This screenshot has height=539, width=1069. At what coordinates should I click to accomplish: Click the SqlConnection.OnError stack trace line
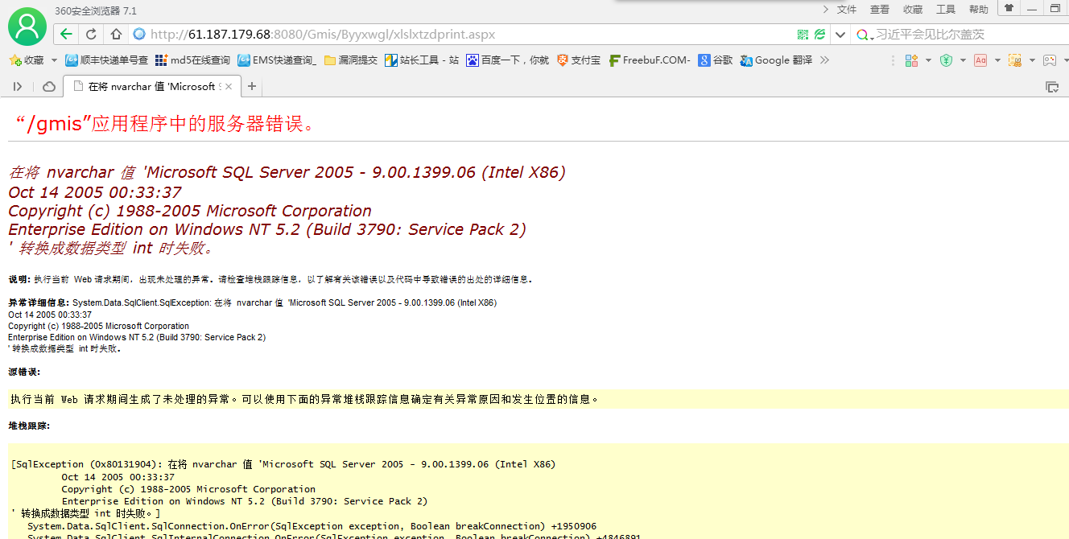312,526
